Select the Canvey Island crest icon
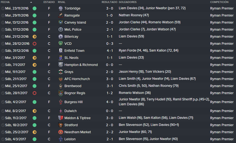 pos(61,22)
